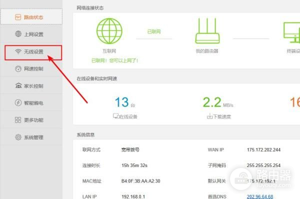Click the LAN IP value 192.168.0.1
This screenshot has height=199, width=300.
pyautogui.click(x=133, y=196)
